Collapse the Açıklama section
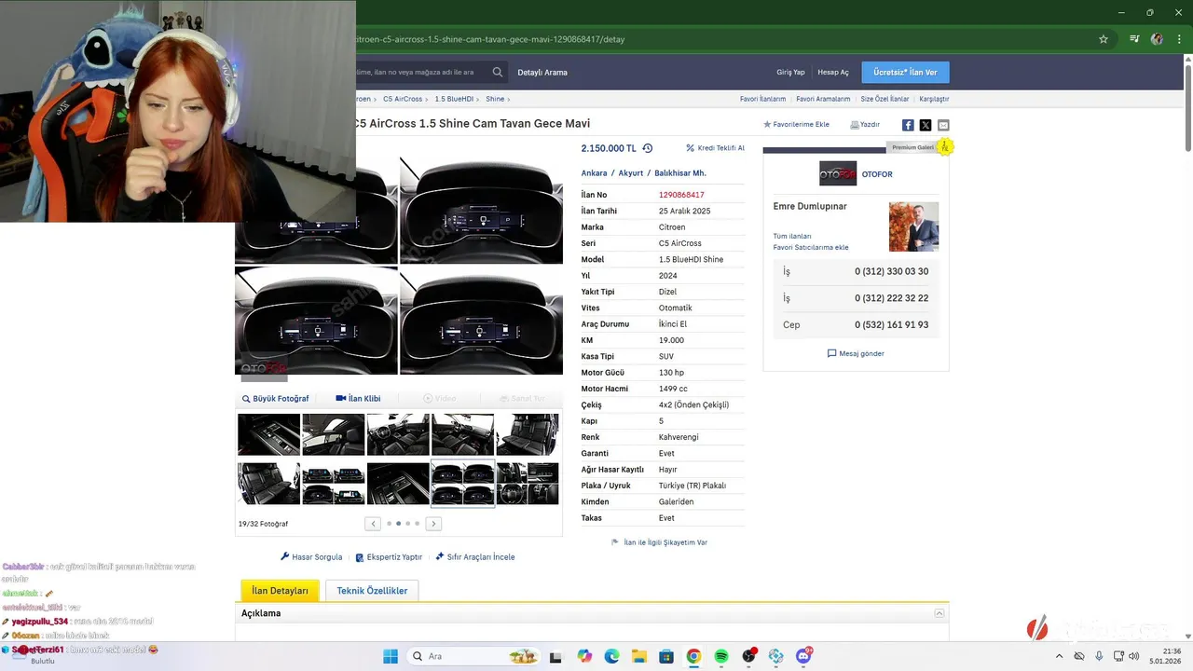 (x=939, y=613)
